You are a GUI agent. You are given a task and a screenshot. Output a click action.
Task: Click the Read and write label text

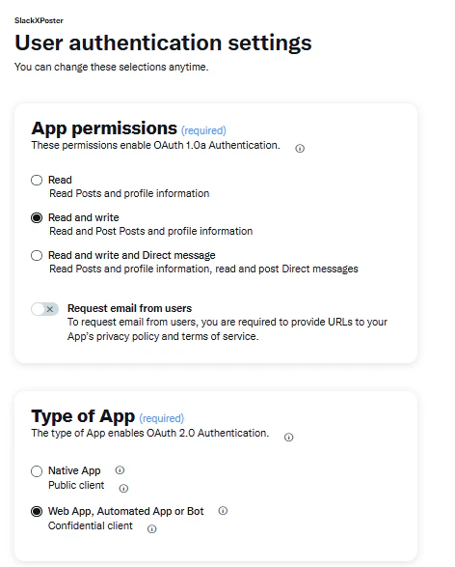point(84,217)
